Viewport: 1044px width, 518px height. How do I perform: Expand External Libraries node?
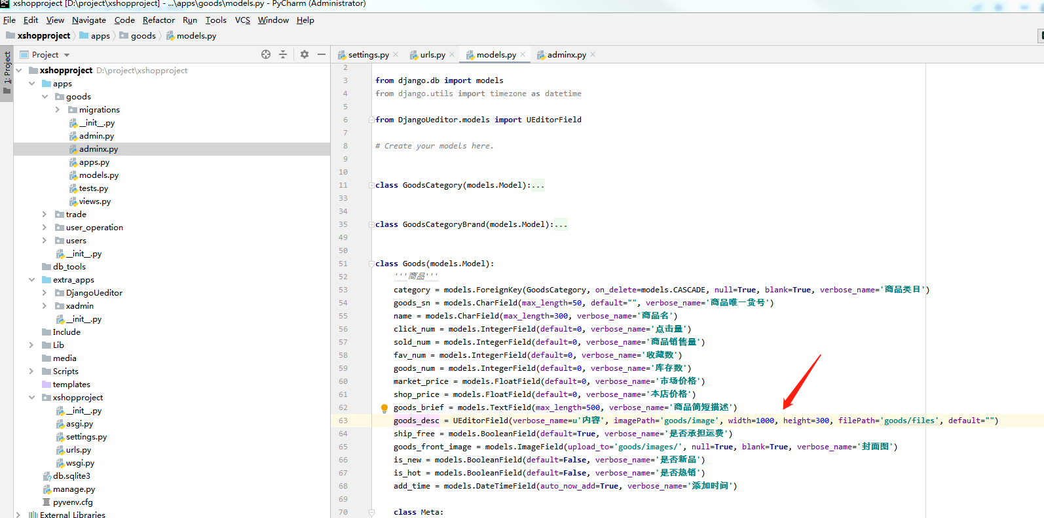19,515
